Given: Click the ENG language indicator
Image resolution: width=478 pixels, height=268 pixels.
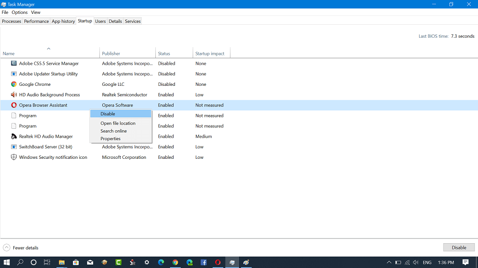Looking at the screenshot, I should coord(427,262).
